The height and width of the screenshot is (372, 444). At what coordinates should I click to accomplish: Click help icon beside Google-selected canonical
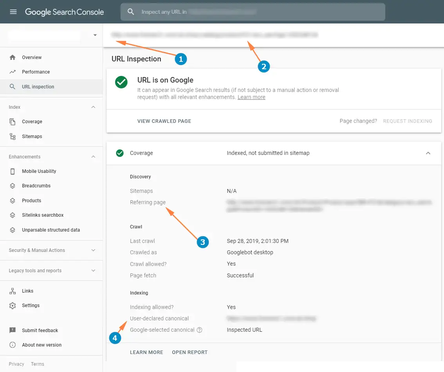(199, 330)
